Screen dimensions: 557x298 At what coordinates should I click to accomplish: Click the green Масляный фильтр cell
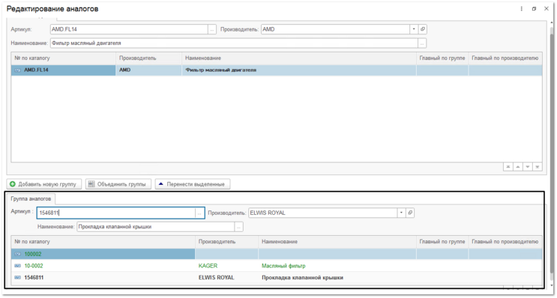pyautogui.click(x=337, y=266)
